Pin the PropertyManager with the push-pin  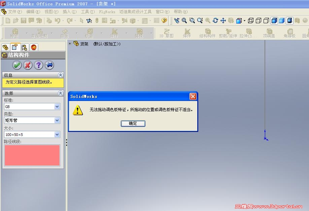click(49, 65)
